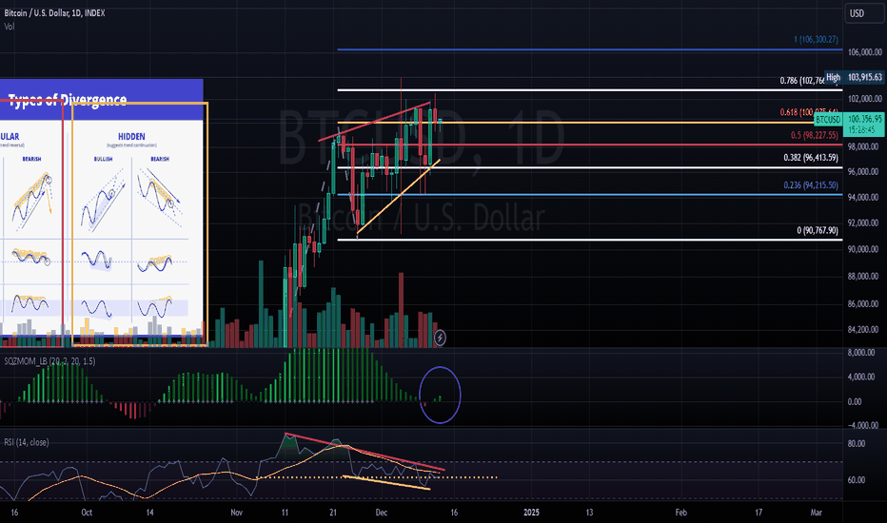This screenshot has width=887, height=523.
Task: Select the RSI (14, close) indicator label
Action: [27, 442]
